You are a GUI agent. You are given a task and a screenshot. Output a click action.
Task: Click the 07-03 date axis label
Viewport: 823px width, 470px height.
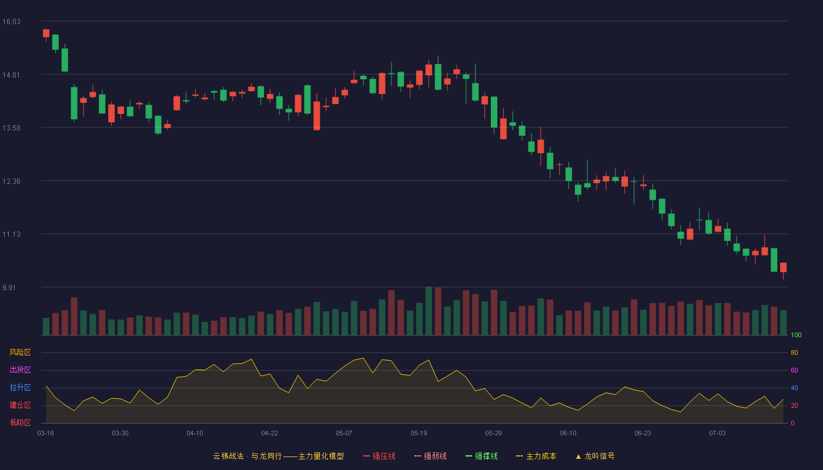717,433
